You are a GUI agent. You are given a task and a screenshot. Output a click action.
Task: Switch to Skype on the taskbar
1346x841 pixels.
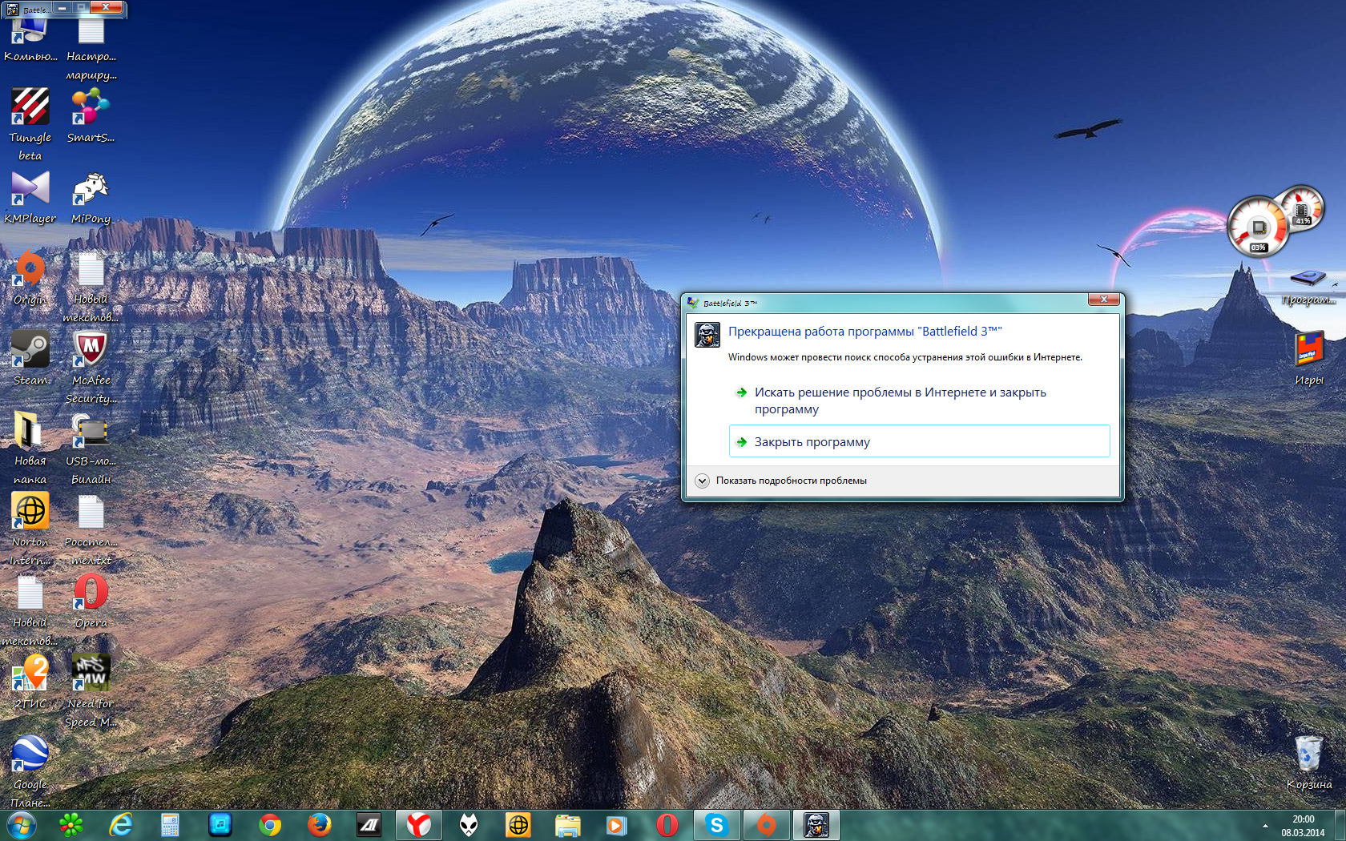(x=717, y=824)
